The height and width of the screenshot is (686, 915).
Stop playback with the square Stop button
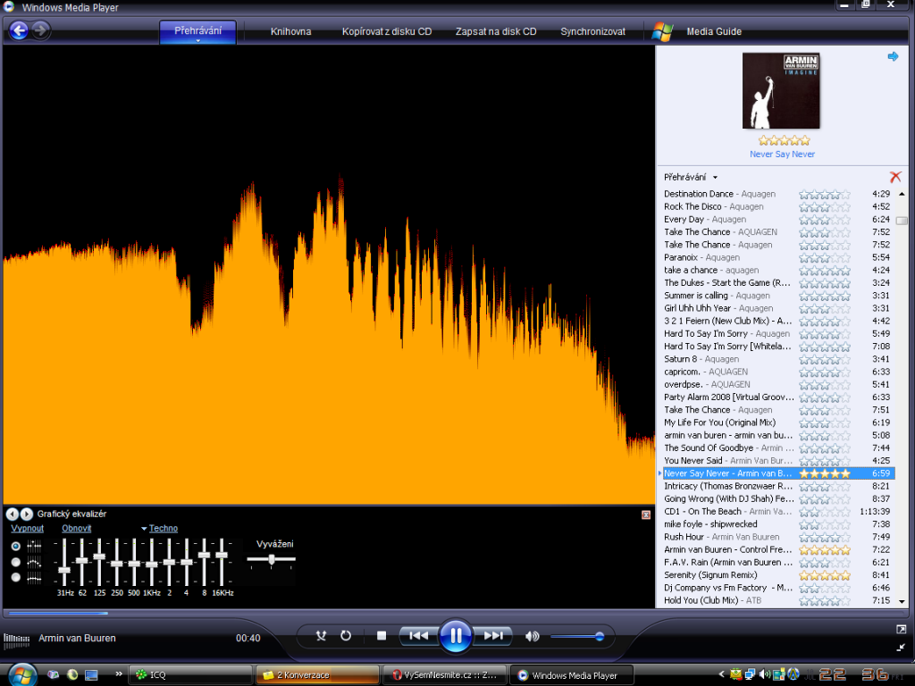pyautogui.click(x=382, y=636)
